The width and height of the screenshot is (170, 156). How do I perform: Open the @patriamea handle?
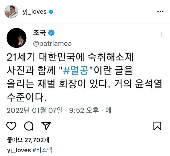(x=52, y=44)
